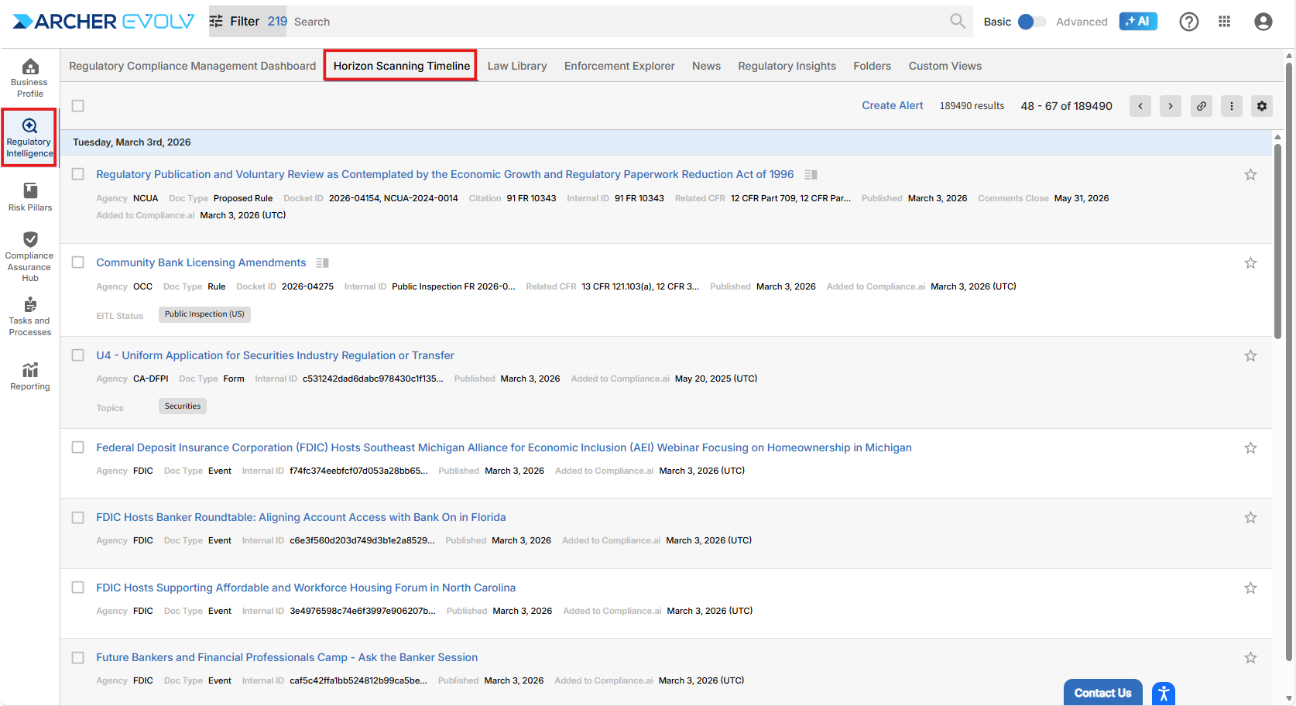This screenshot has height=706, width=1296.
Task: Star the Community Bank Licensing Amendments item
Action: coord(1250,263)
